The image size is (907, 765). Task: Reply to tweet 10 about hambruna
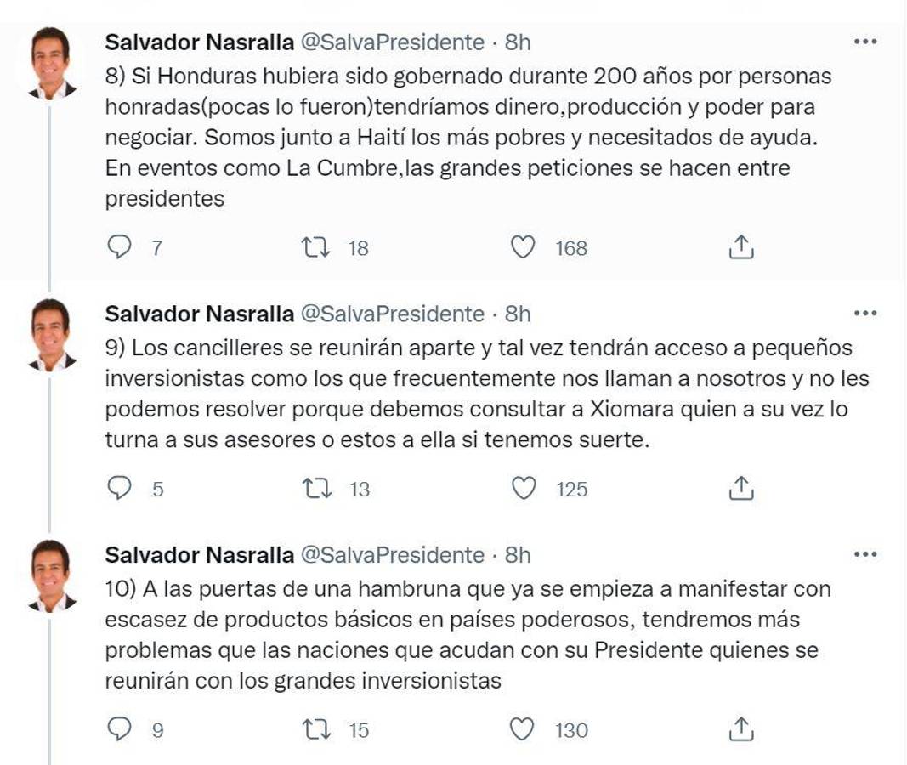tap(122, 729)
